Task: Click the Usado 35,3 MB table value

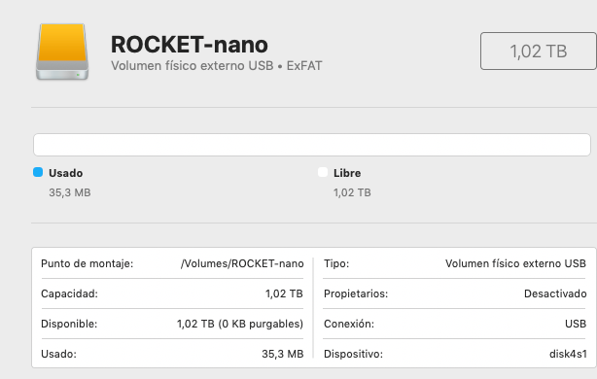Action: (x=283, y=354)
